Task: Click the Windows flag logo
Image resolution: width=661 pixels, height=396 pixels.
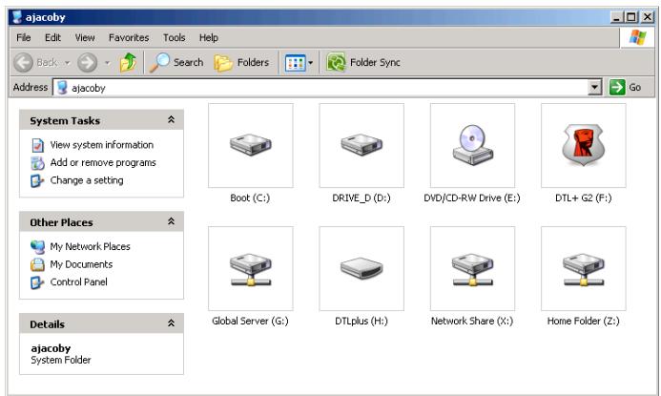Action: click(637, 37)
